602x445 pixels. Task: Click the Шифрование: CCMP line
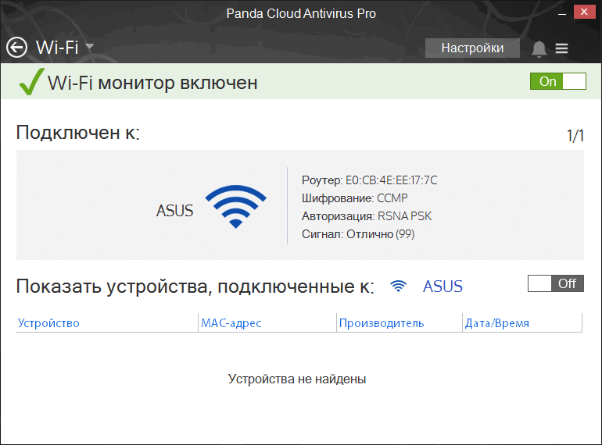pyautogui.click(x=354, y=198)
